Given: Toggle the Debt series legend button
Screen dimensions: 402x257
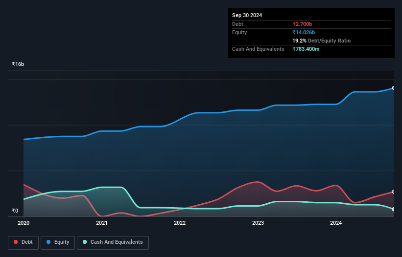Looking at the screenshot, I should (x=24, y=242).
